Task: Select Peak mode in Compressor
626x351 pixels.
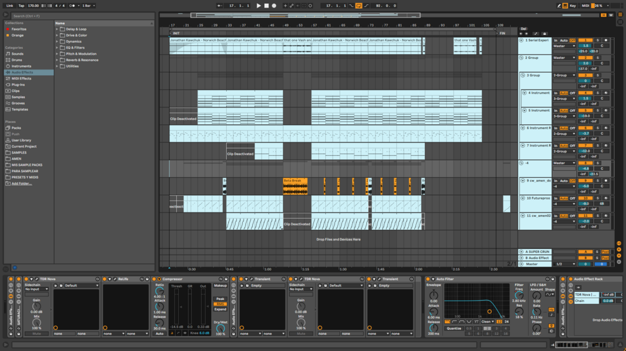Action: point(220,298)
